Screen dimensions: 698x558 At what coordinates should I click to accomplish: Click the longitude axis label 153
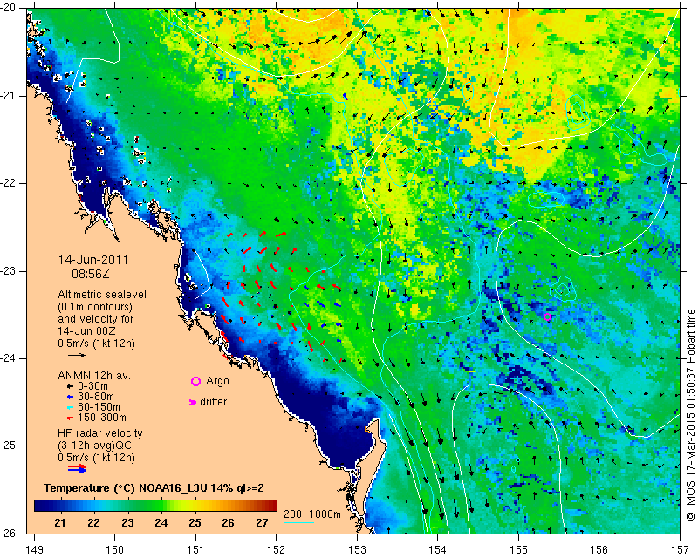[x=357, y=550]
